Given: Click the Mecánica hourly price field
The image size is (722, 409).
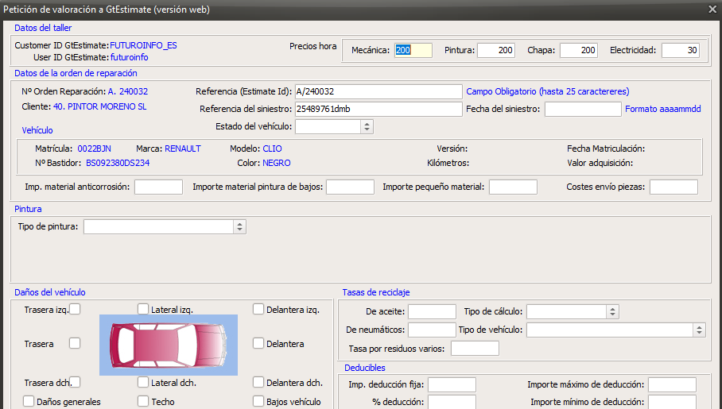Looking at the screenshot, I should [x=413, y=50].
